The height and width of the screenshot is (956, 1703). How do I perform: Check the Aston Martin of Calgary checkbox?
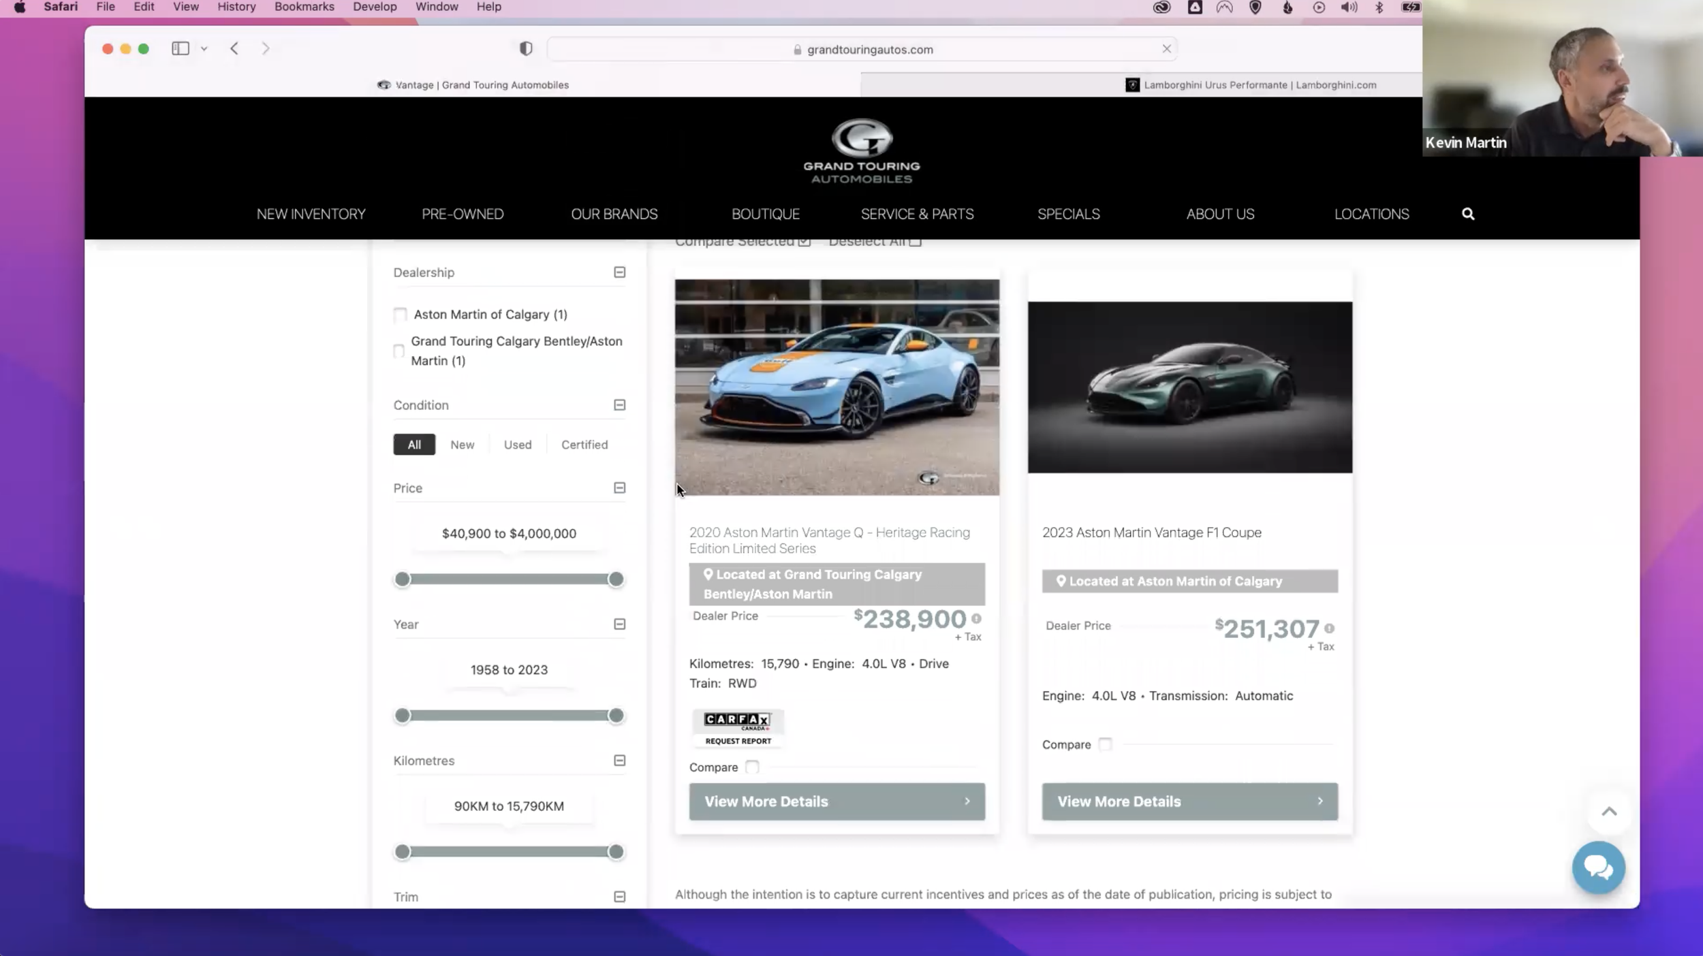[x=401, y=315]
